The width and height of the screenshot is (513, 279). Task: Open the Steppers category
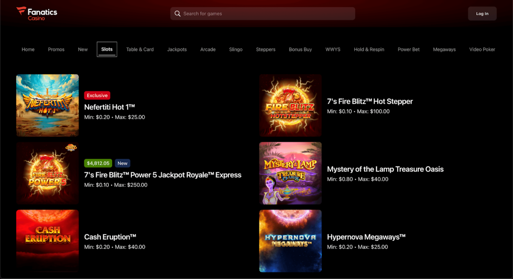[266, 50]
